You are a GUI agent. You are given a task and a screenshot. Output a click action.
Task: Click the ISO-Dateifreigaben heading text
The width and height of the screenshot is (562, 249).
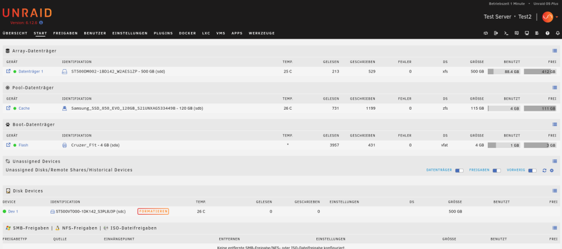133,228
